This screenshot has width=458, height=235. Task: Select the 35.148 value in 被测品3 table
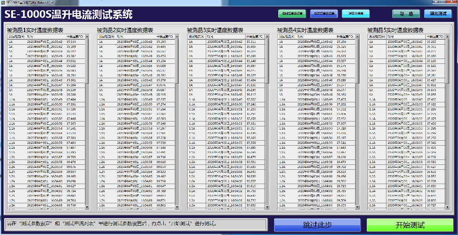[x=251, y=61]
